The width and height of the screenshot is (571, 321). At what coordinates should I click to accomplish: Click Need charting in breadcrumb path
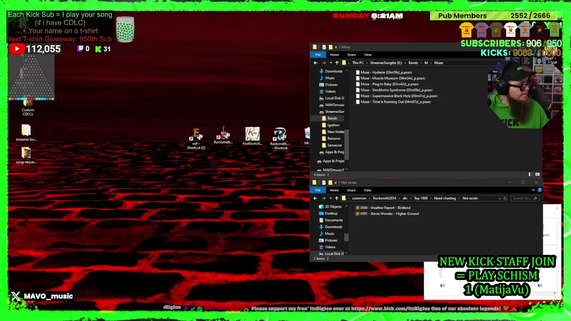point(445,198)
